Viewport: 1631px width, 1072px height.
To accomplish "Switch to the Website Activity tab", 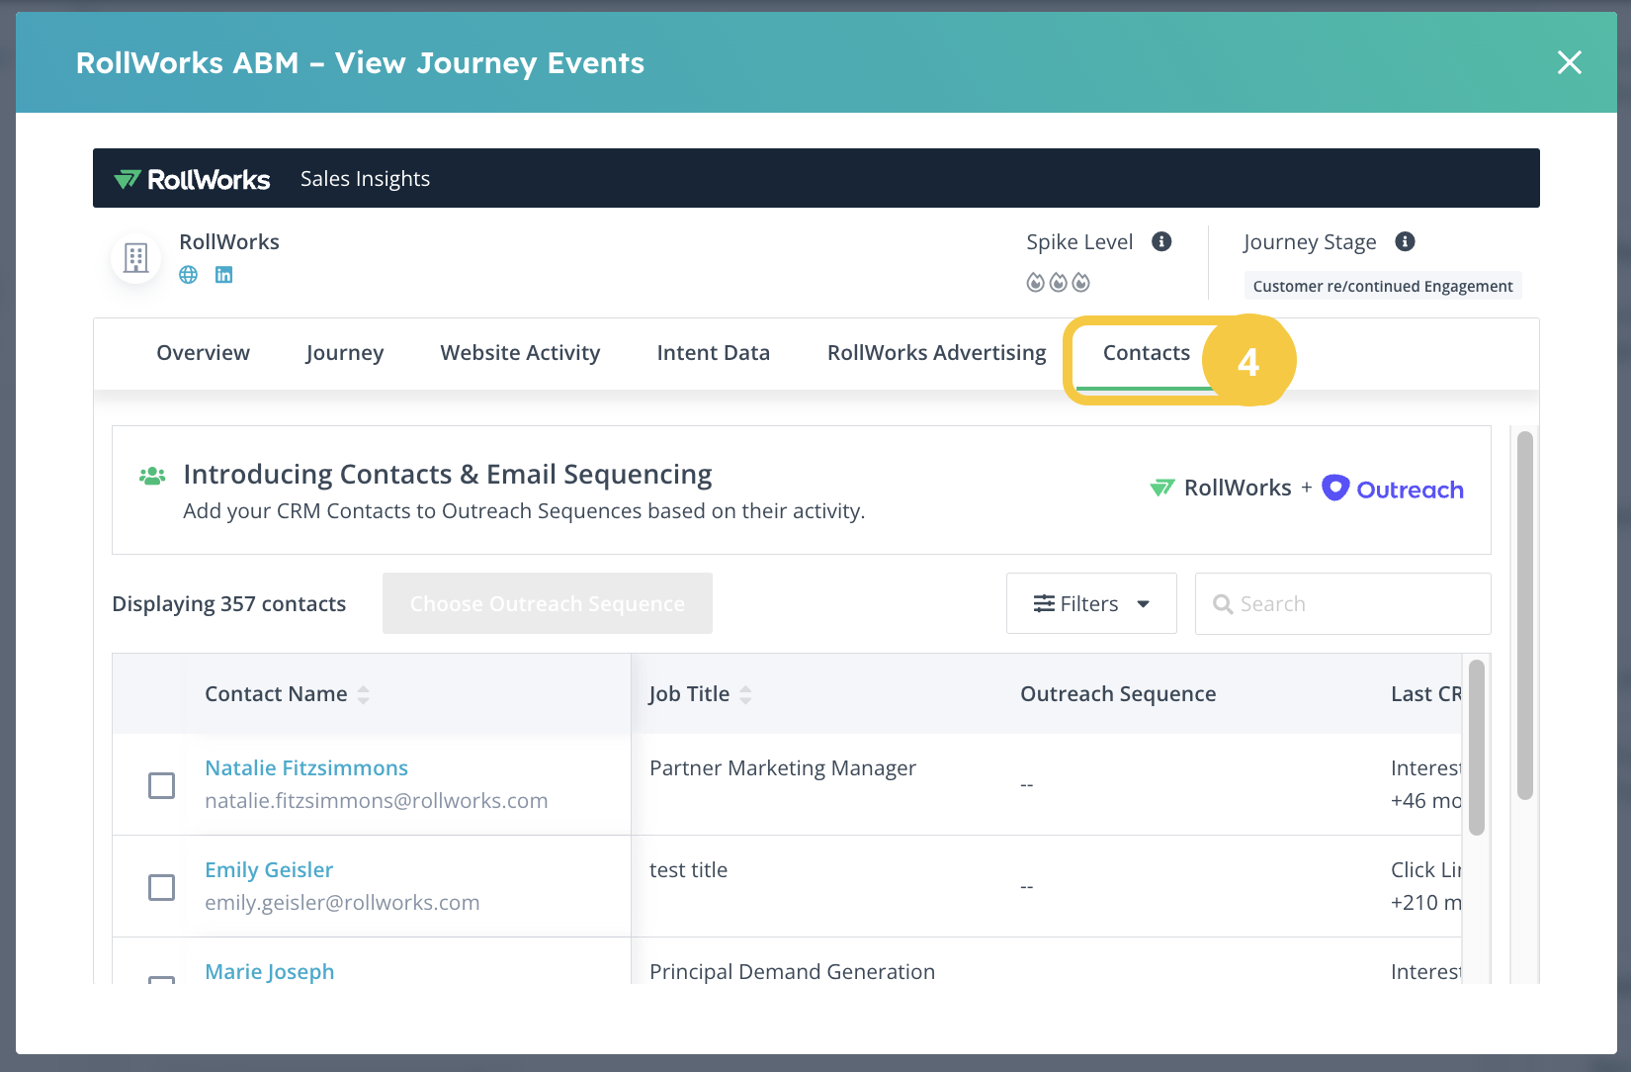I will tap(520, 353).
